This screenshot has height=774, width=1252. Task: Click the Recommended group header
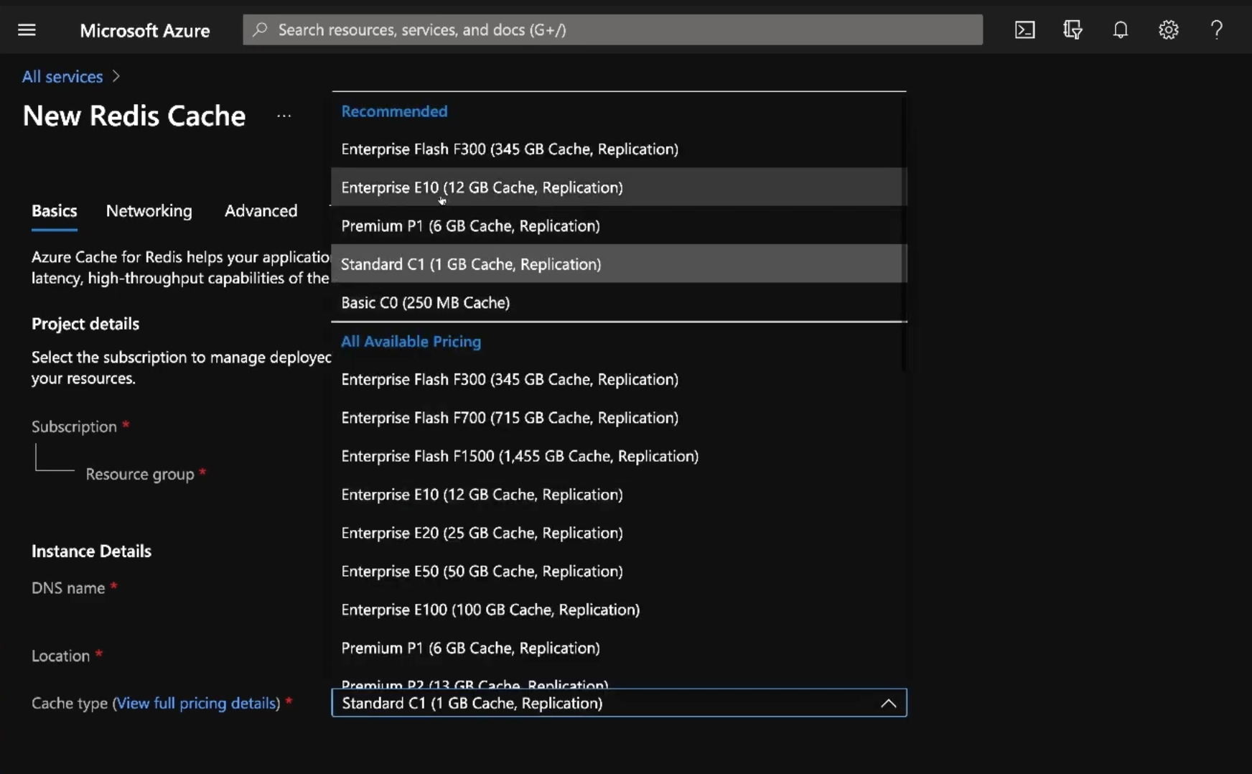pyautogui.click(x=394, y=111)
